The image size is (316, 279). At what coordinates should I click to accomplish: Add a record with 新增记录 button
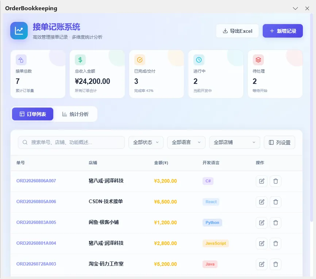[283, 31]
